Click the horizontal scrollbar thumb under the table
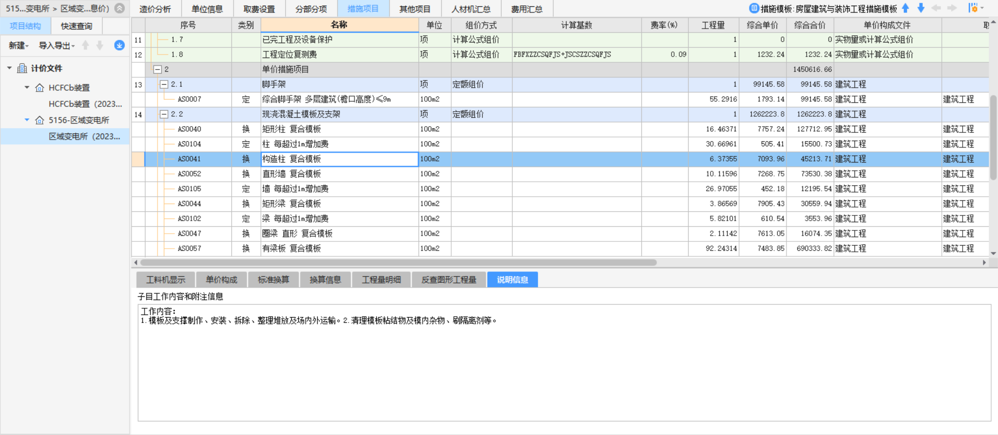Screen dimensions: 998x435 [x=398, y=263]
